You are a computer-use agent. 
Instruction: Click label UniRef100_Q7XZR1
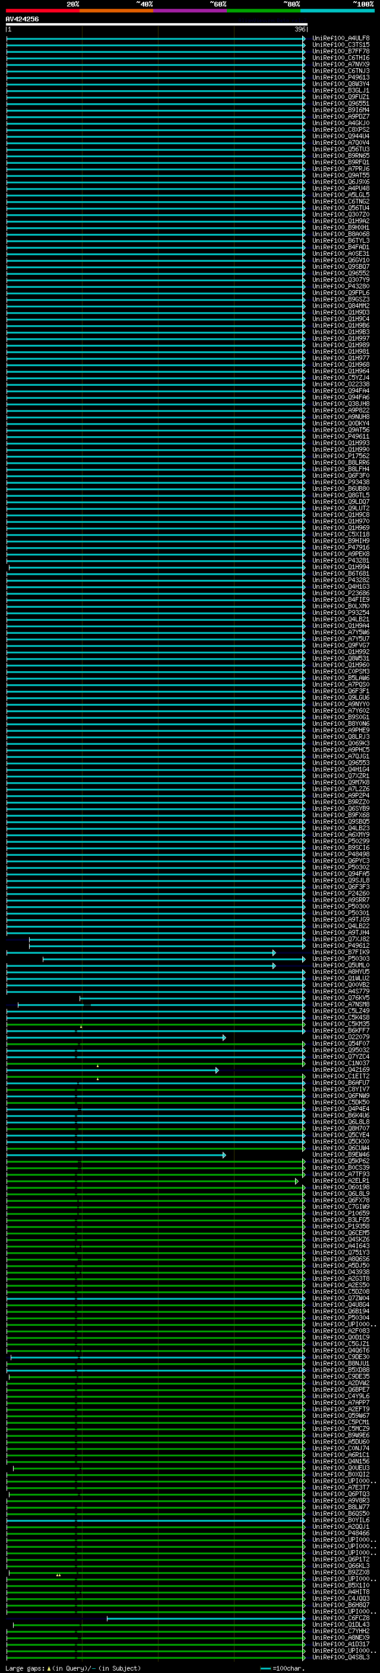341,776
